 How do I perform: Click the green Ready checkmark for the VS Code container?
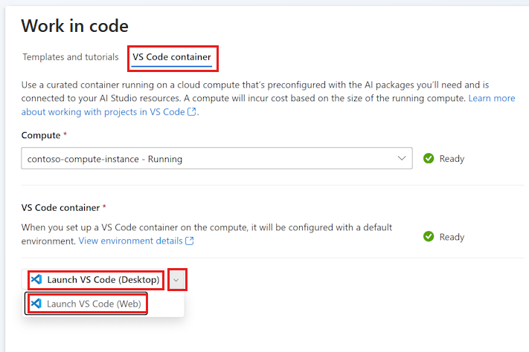[x=429, y=236]
